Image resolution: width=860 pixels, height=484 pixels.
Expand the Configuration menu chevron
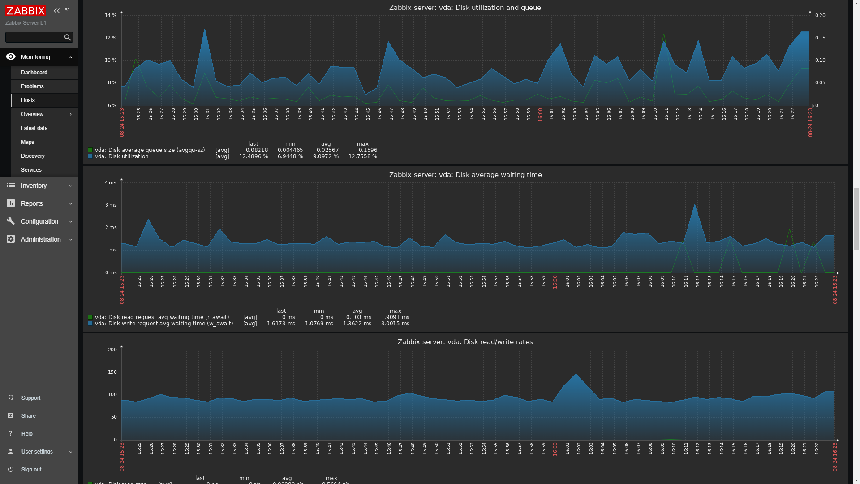[71, 222]
